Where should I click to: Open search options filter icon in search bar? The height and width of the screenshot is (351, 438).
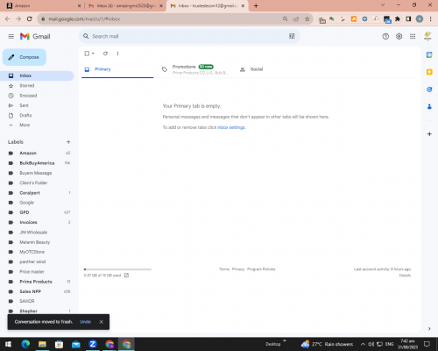[292, 36]
